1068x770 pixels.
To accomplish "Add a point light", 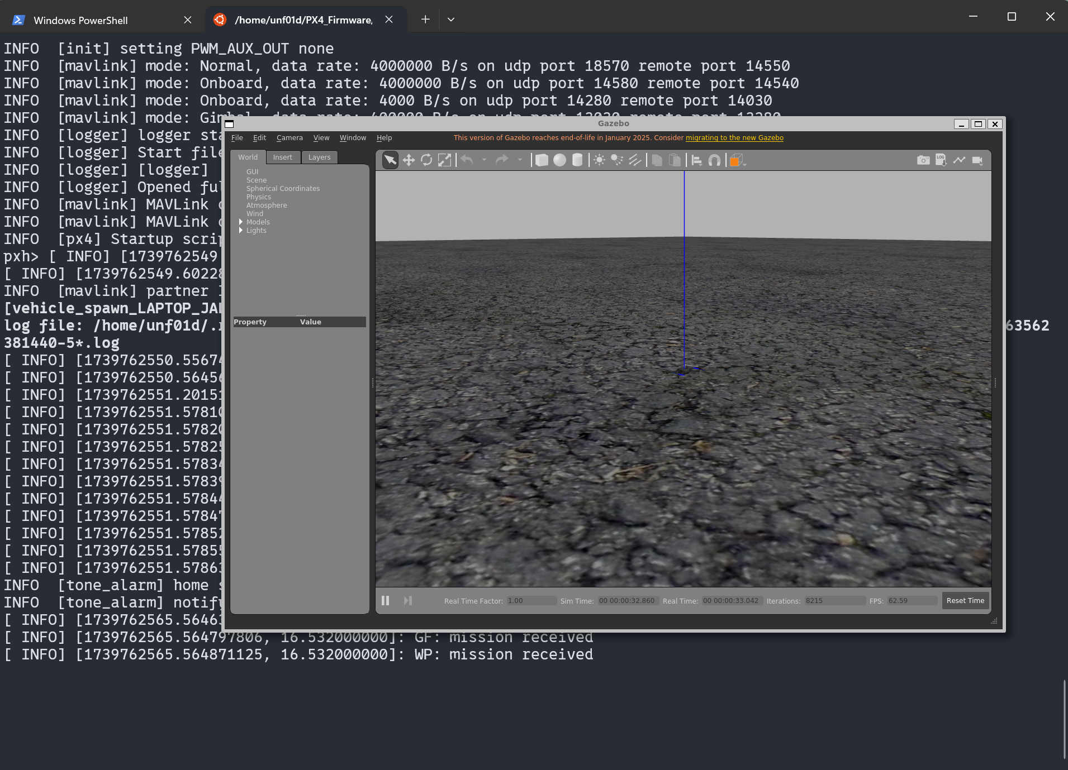I will [x=599, y=160].
